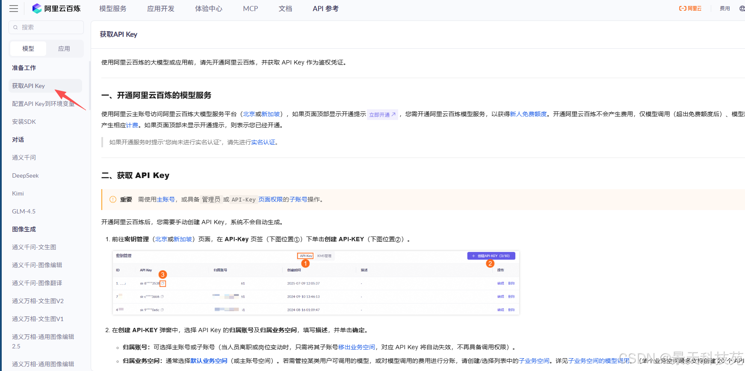Image resolution: width=745 pixels, height=371 pixels.
Task: Click 图像生成 section heading in sidebar
Action: pyautogui.click(x=24, y=229)
